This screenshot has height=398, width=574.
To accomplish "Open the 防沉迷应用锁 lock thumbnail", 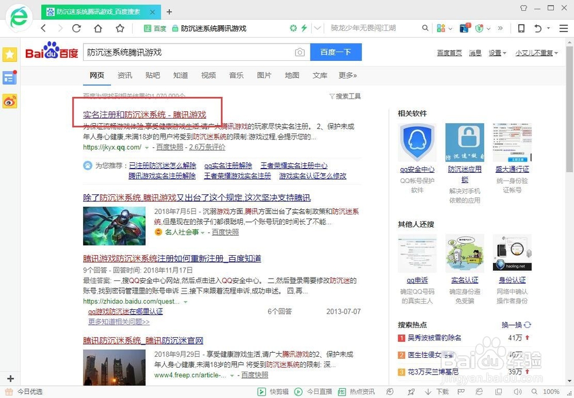I will (464, 142).
